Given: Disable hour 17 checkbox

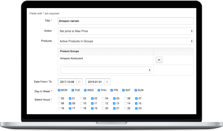Looking at the screenshot, I should click(x=70, y=108).
